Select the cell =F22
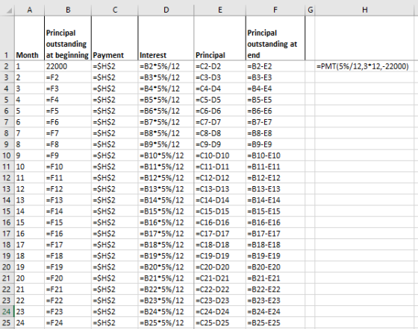The width and height of the screenshot is (418, 329). 68,301
